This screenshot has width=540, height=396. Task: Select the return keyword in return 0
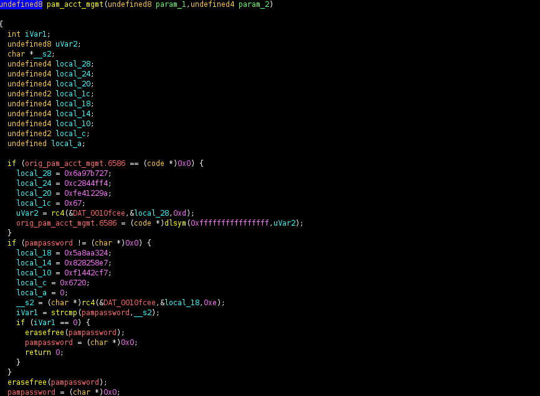[x=38, y=352]
